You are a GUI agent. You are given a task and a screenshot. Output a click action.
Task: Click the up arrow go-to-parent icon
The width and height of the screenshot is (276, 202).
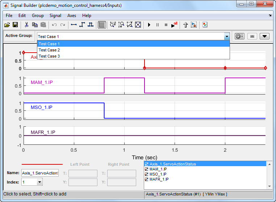(x=185, y=25)
